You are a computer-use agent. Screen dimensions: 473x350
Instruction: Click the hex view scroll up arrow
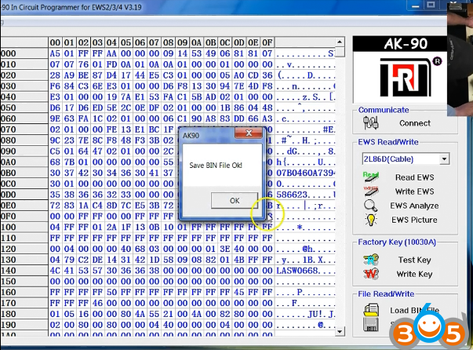tap(340, 42)
